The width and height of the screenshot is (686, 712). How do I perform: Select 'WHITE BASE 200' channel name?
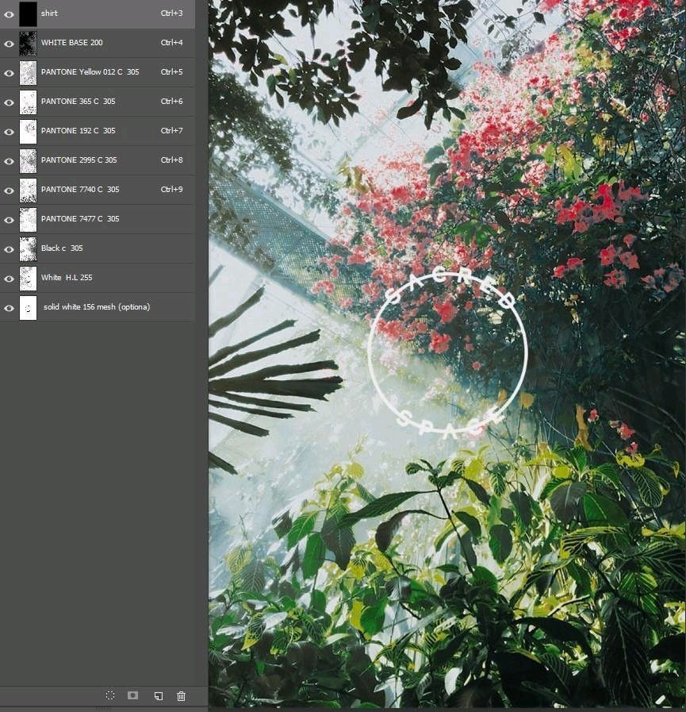coord(71,42)
